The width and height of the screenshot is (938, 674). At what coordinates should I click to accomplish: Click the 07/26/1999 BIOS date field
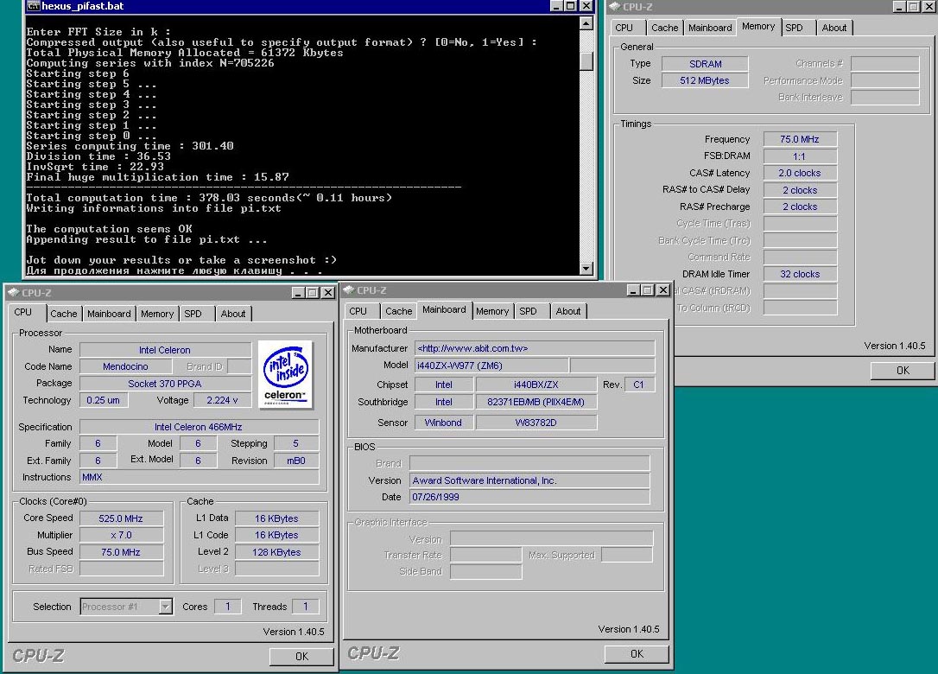click(529, 497)
